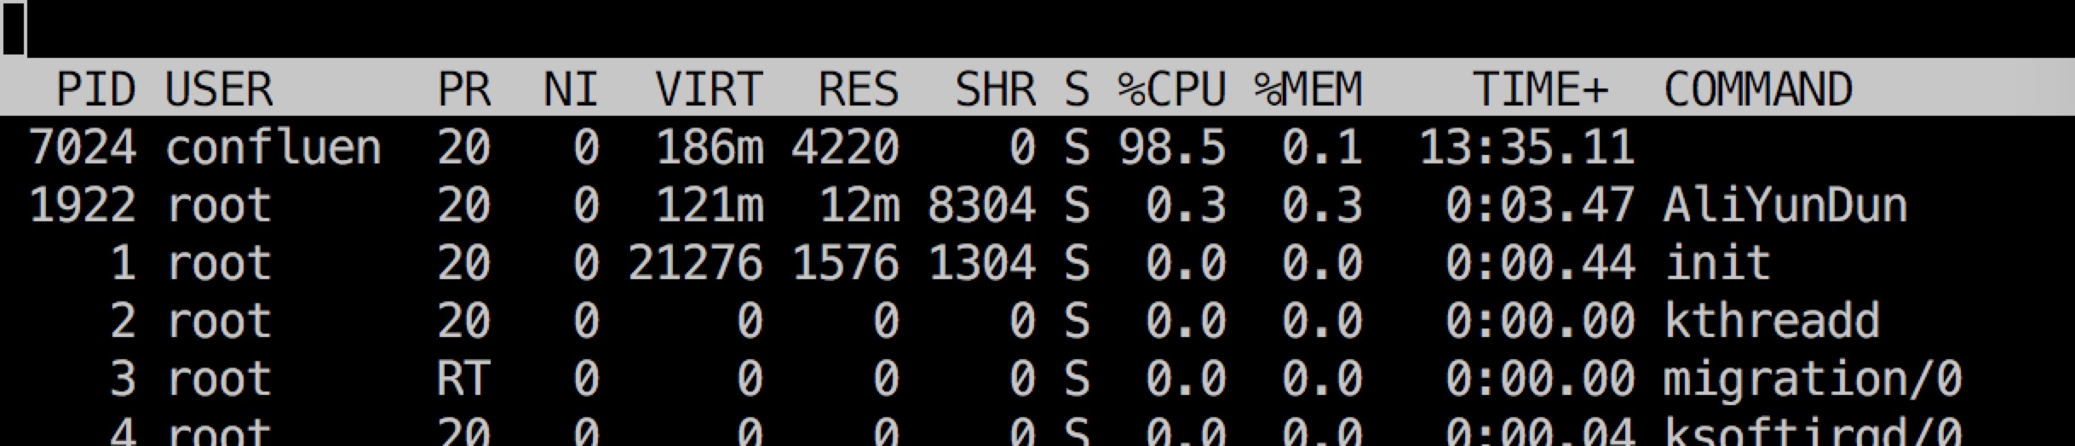Click the 98.5 CPU usage value
This screenshot has height=446, width=2075.
pos(1172,147)
